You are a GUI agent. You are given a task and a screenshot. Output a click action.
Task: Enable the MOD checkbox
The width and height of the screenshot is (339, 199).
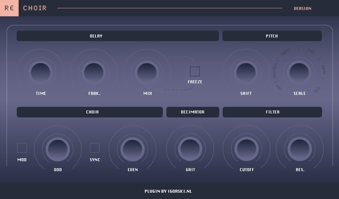pyautogui.click(x=22, y=148)
